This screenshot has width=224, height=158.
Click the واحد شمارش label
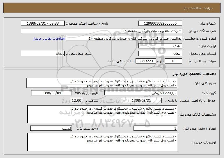pyautogui.click(x=88, y=128)
